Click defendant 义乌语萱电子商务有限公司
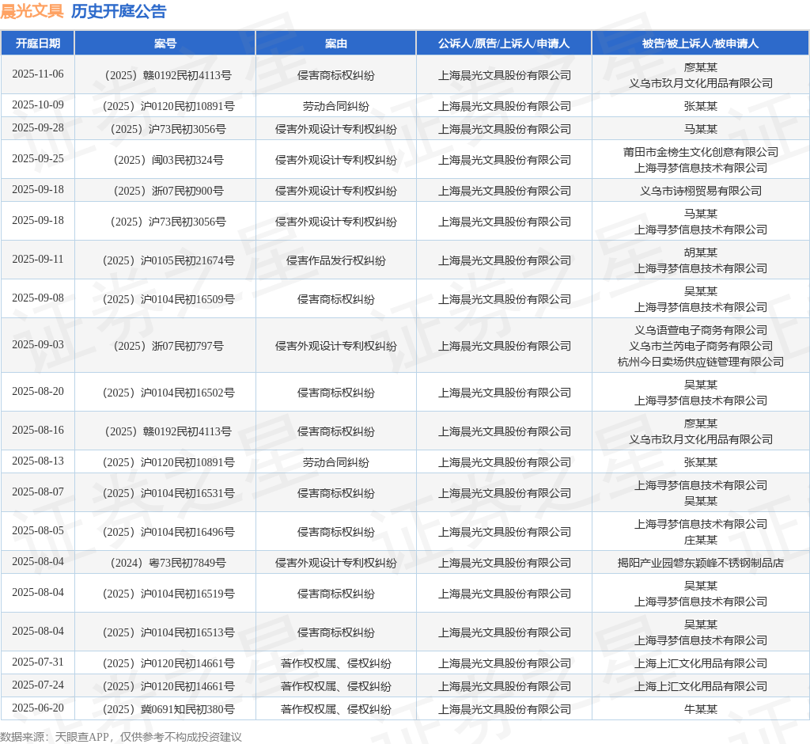 701,330
